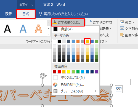
Task: Click the top-right corner sizing handle
Action: coord(111,85)
